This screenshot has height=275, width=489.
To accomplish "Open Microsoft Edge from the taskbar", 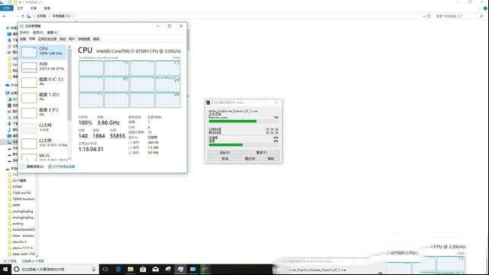I will (118, 269).
